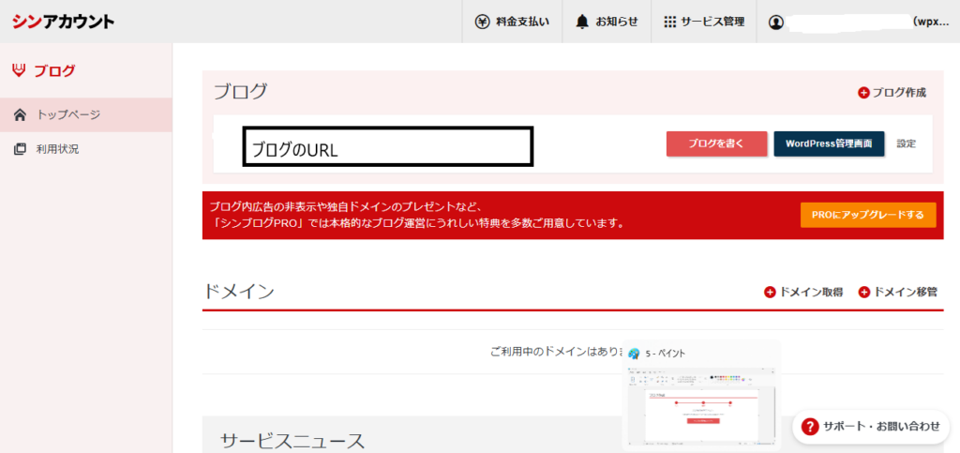Click the サービスニュース section header
Image resolution: width=960 pixels, height=453 pixels.
[x=292, y=440]
